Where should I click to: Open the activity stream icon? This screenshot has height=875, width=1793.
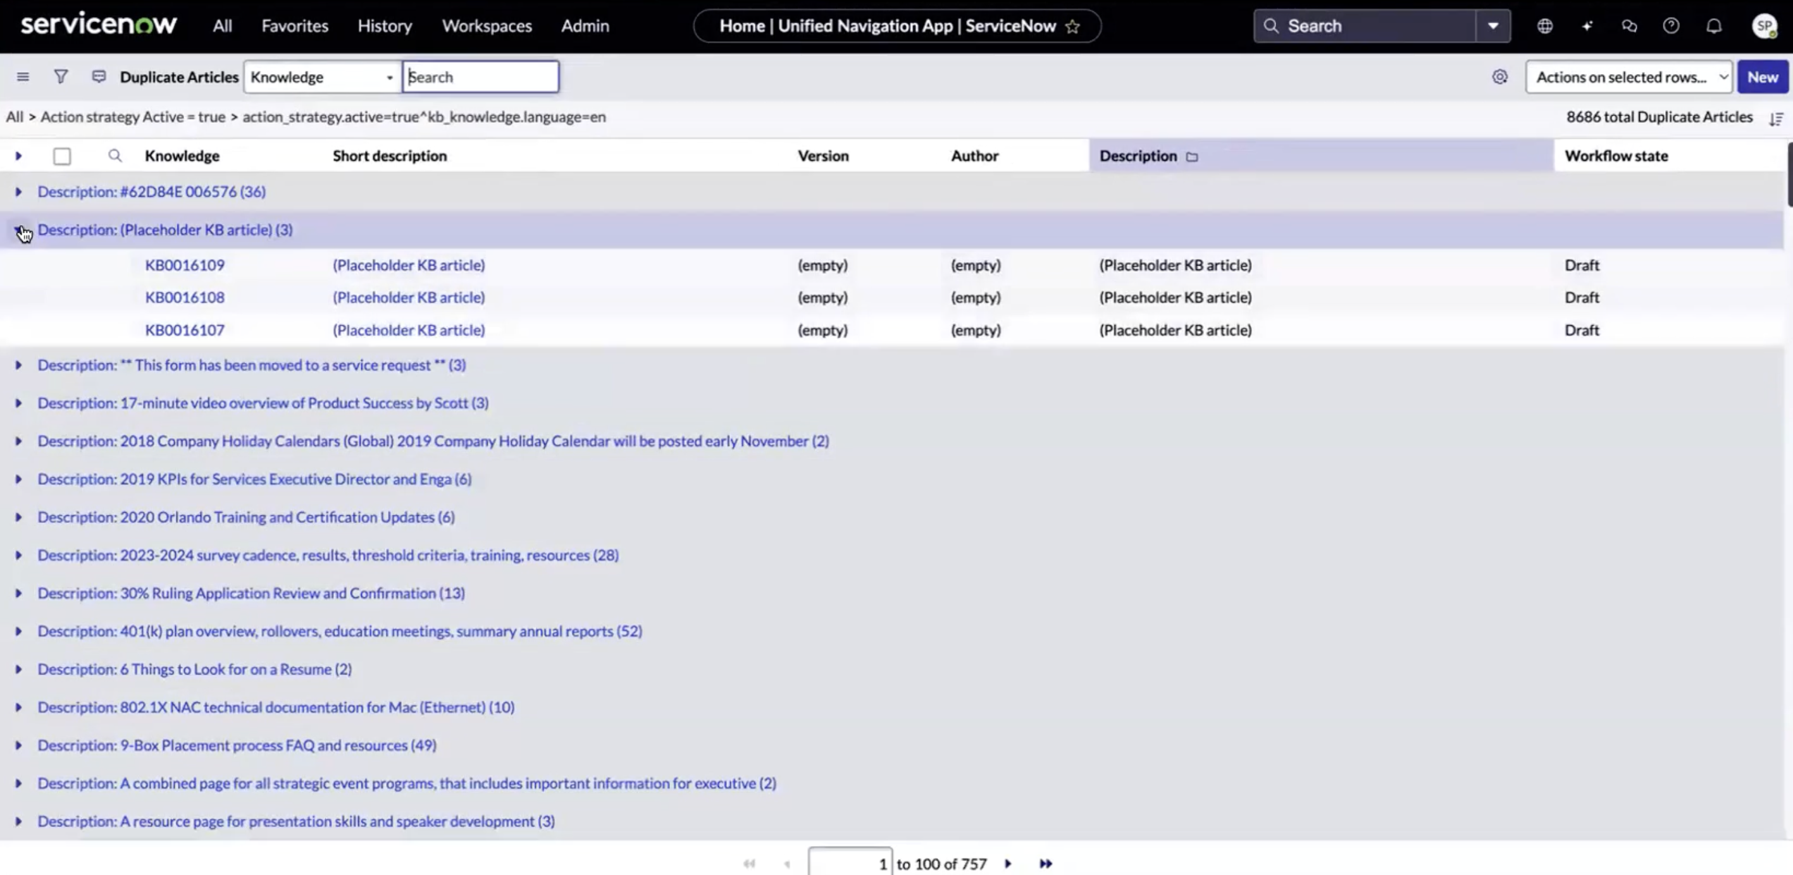(x=99, y=76)
